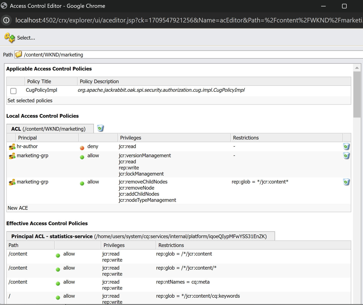Click the jcr:addChildNodes privilege text

[139, 194]
